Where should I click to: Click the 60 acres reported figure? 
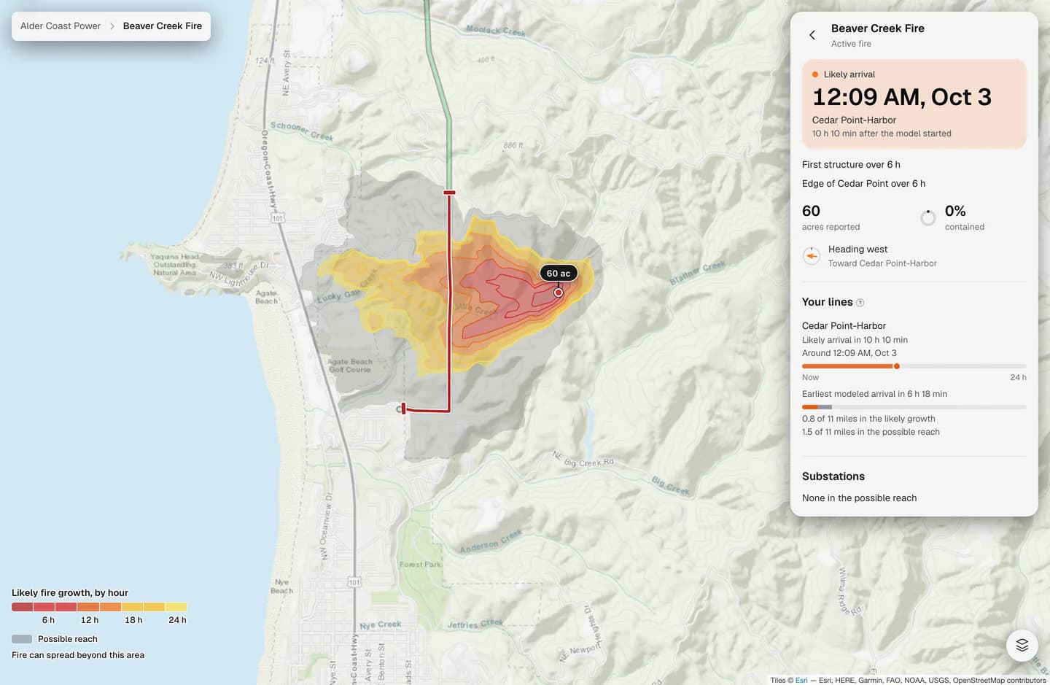pos(811,211)
